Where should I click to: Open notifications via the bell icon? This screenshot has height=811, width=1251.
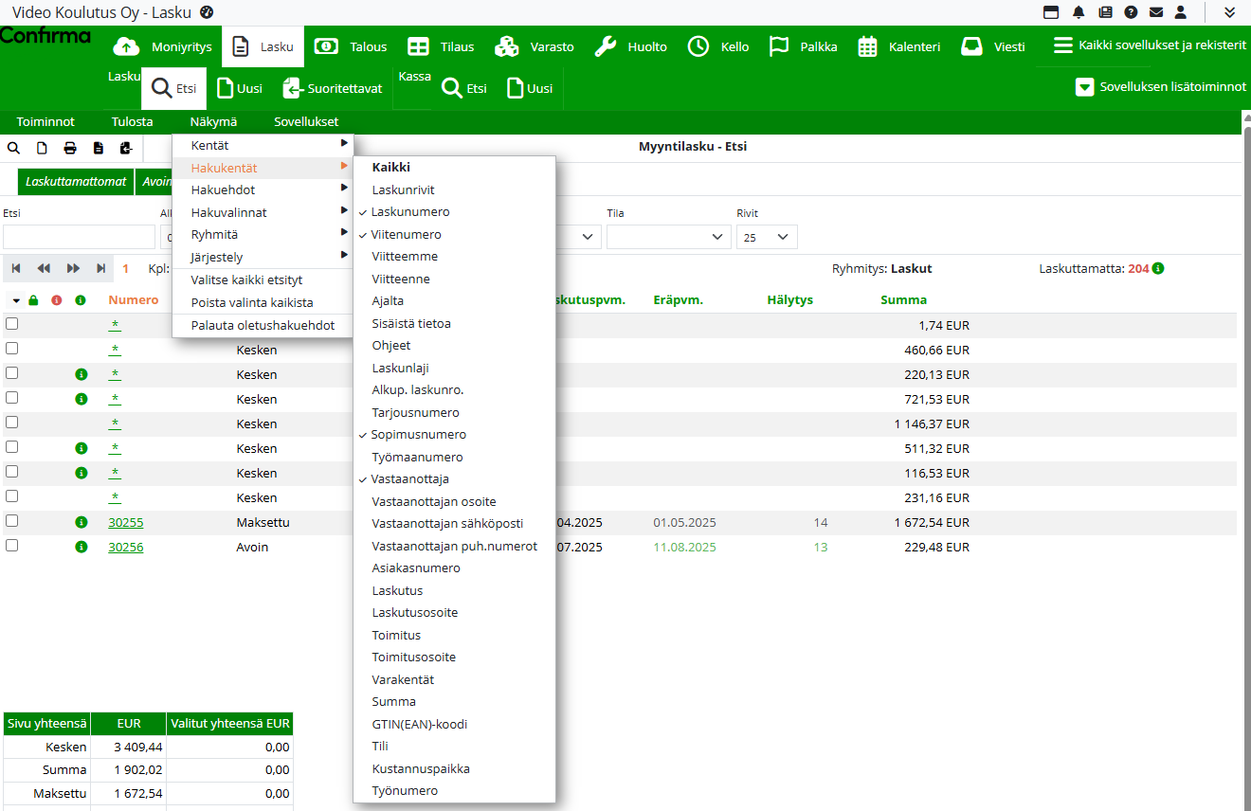pyautogui.click(x=1079, y=12)
